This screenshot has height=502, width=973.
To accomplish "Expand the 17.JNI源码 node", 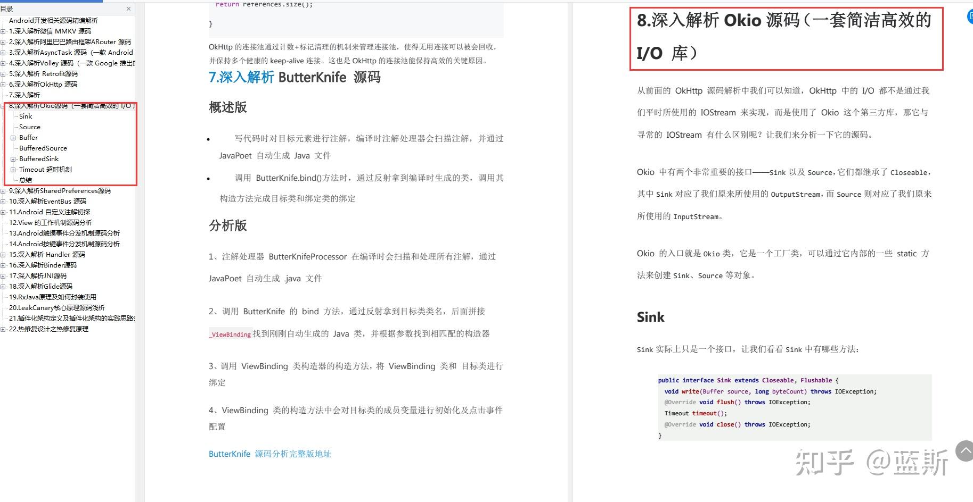I will [x=3, y=276].
